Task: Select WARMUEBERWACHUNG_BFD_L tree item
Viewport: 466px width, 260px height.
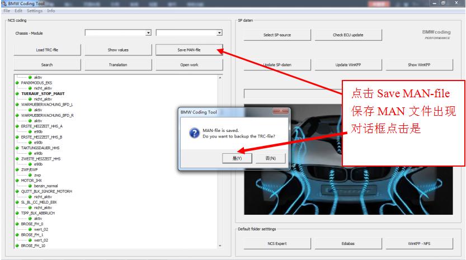Action: 47,105
